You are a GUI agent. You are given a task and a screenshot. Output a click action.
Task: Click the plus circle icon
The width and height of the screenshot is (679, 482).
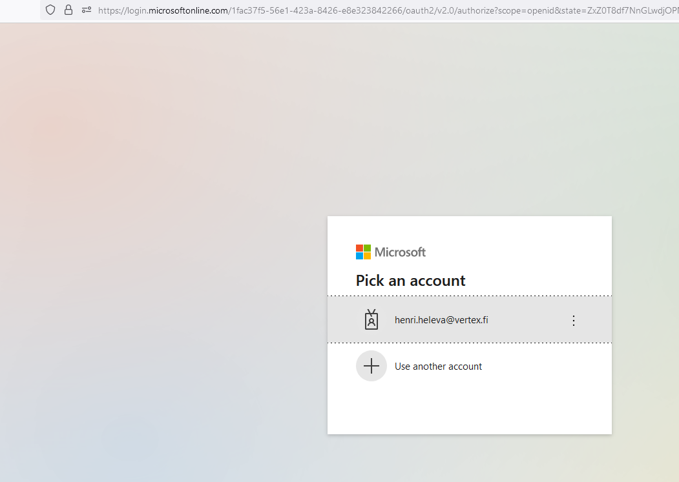click(371, 366)
